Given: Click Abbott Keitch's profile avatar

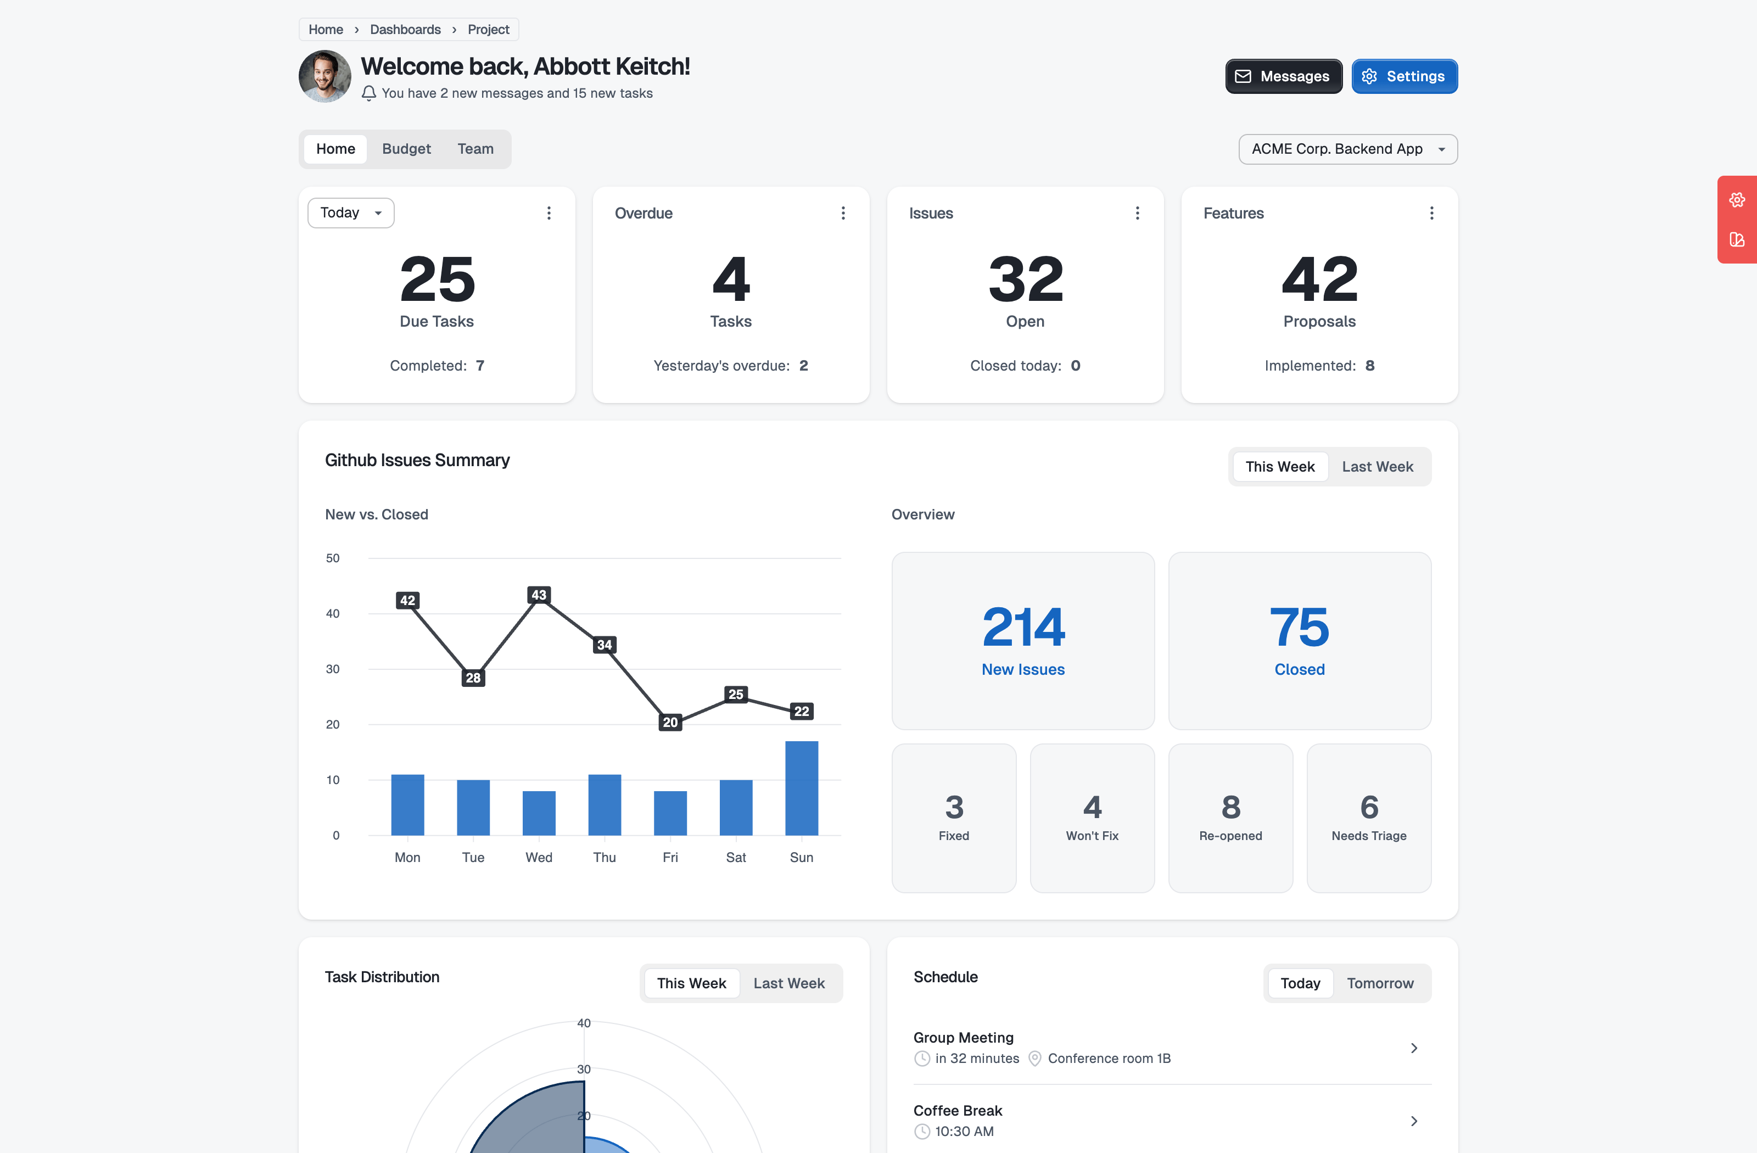Looking at the screenshot, I should (325, 76).
